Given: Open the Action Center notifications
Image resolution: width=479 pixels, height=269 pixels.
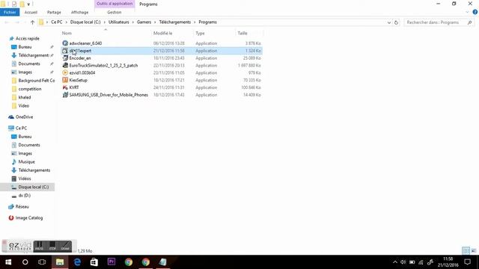Looking at the screenshot, I should (x=467, y=262).
